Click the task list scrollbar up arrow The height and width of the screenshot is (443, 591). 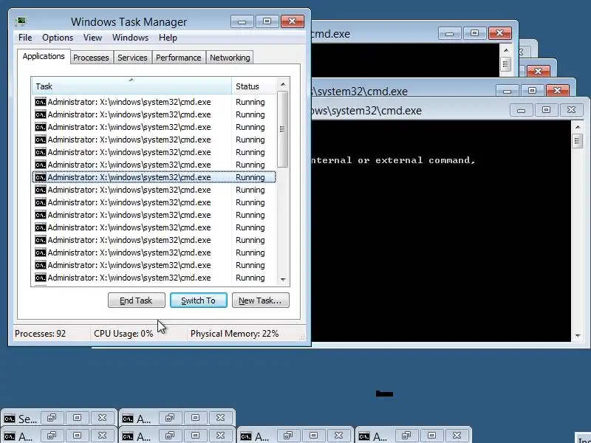pos(283,84)
